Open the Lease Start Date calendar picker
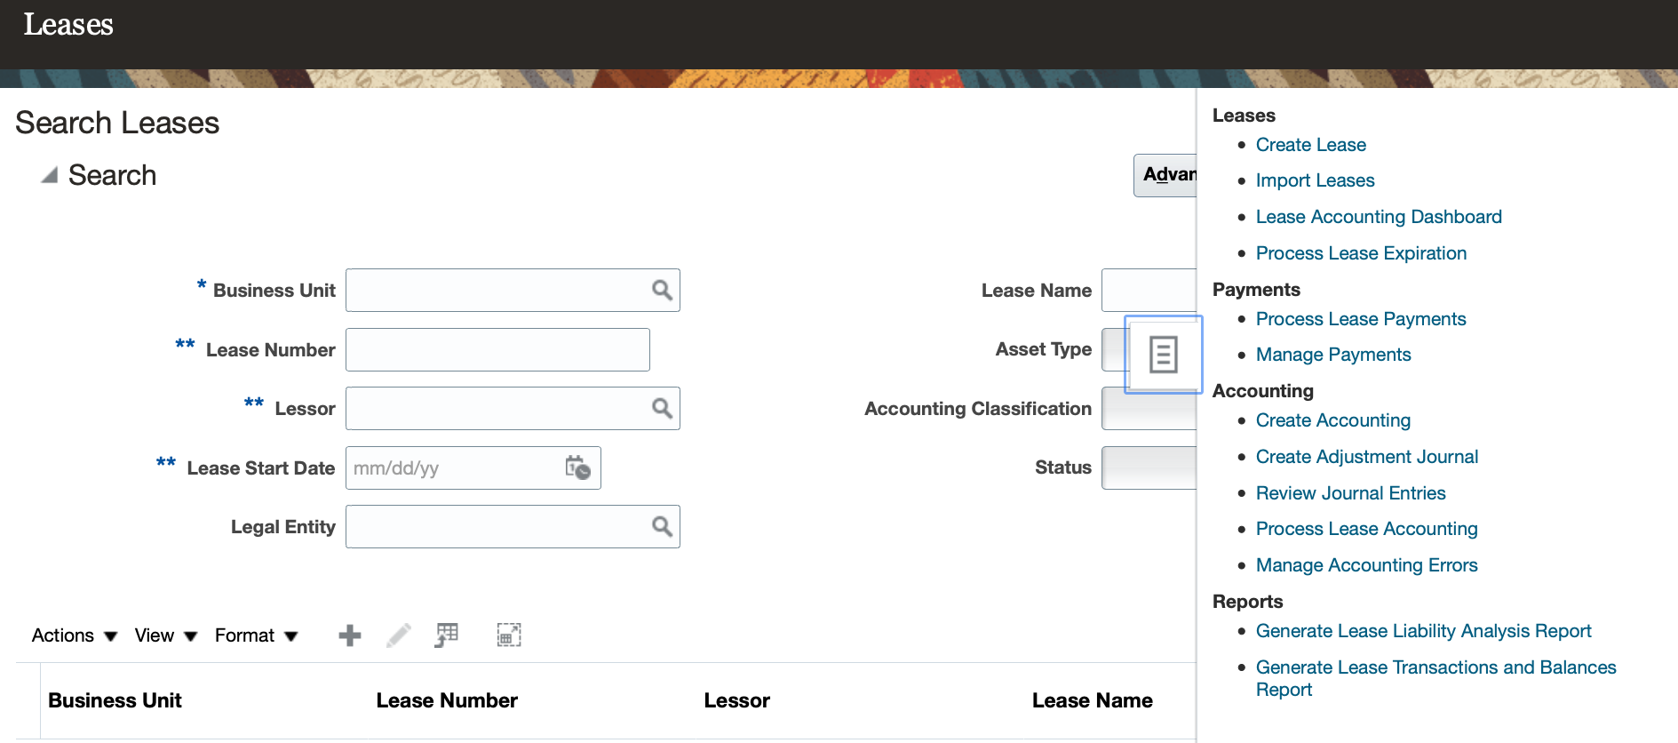The width and height of the screenshot is (1678, 743). click(577, 467)
